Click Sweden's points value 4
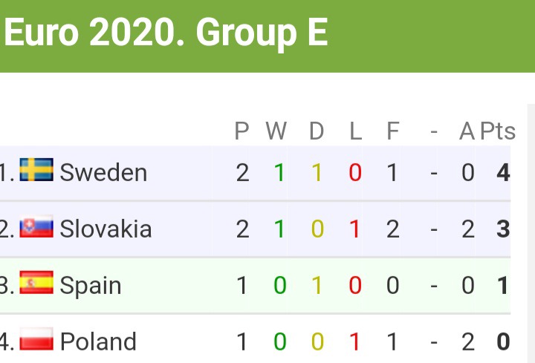535x363 pixels. coord(503,172)
